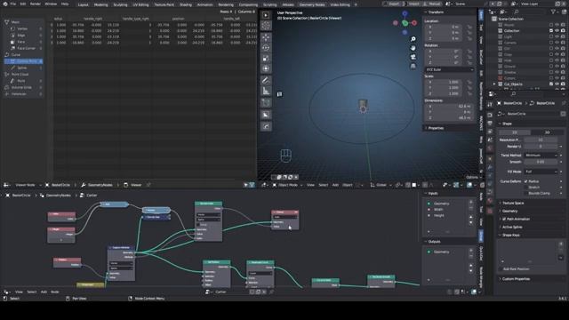Toggle the Path Animation checkbox
The width and height of the screenshot is (569, 320).
point(504,220)
